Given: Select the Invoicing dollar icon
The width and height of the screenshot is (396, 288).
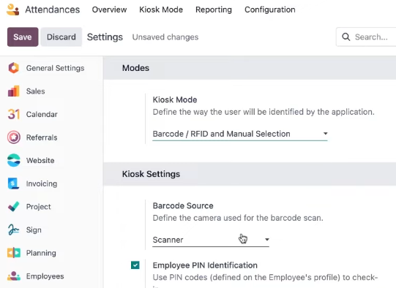Looking at the screenshot, I should click(x=14, y=183).
